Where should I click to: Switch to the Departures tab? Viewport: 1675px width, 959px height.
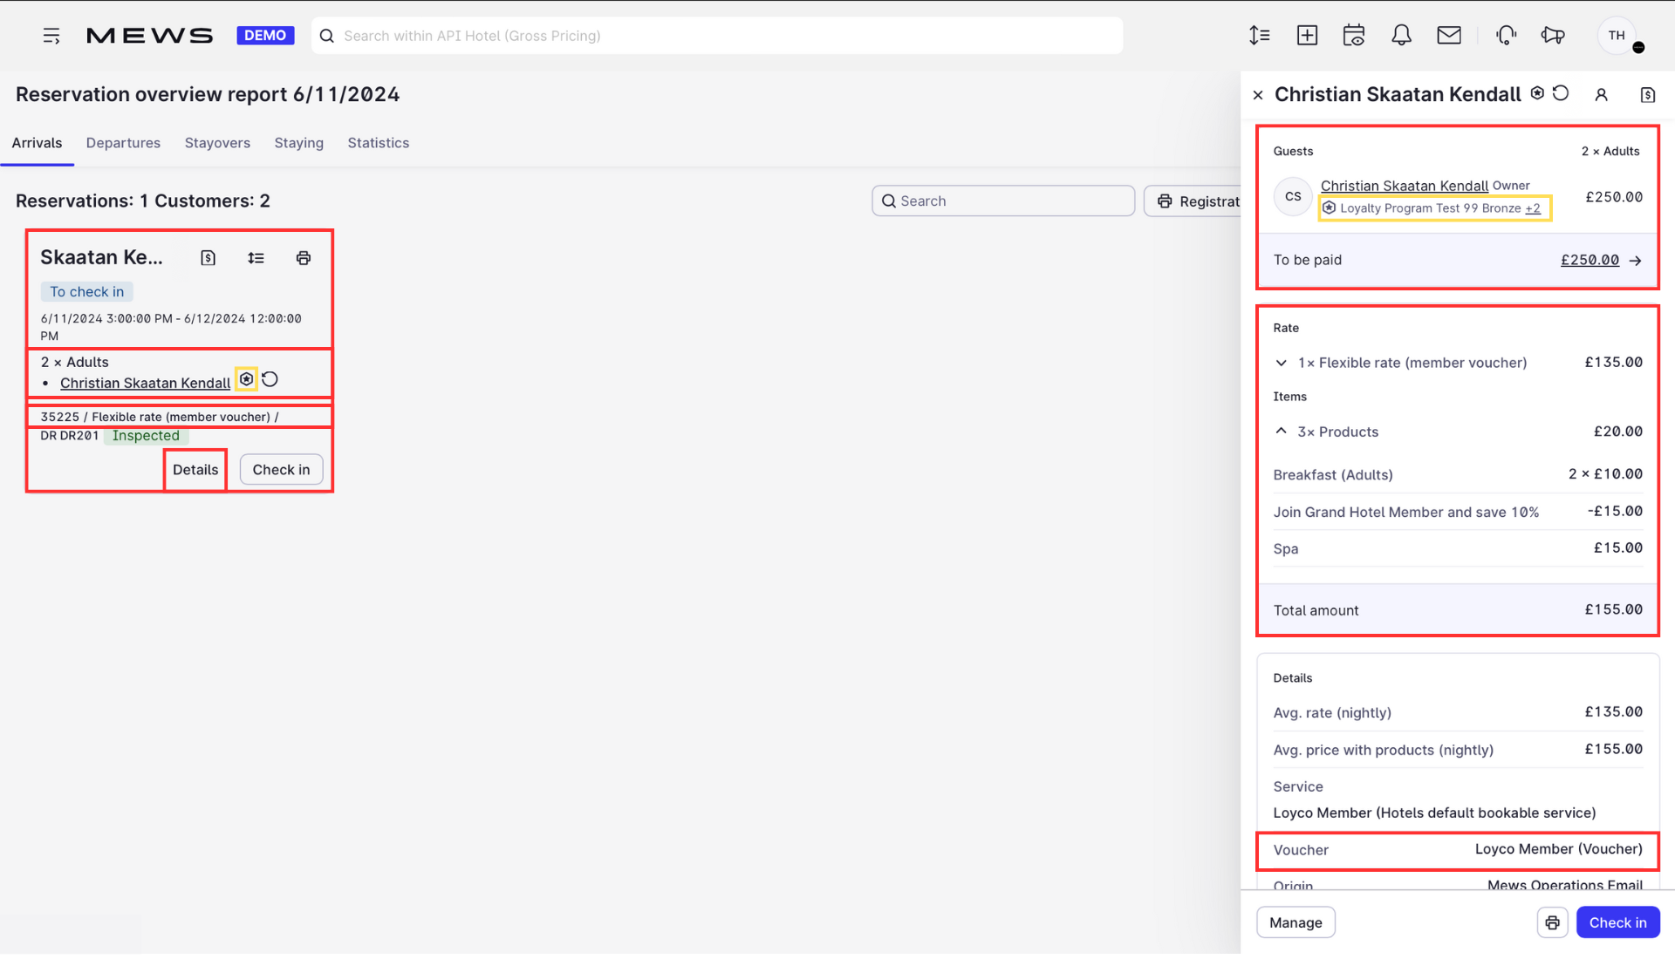point(123,143)
